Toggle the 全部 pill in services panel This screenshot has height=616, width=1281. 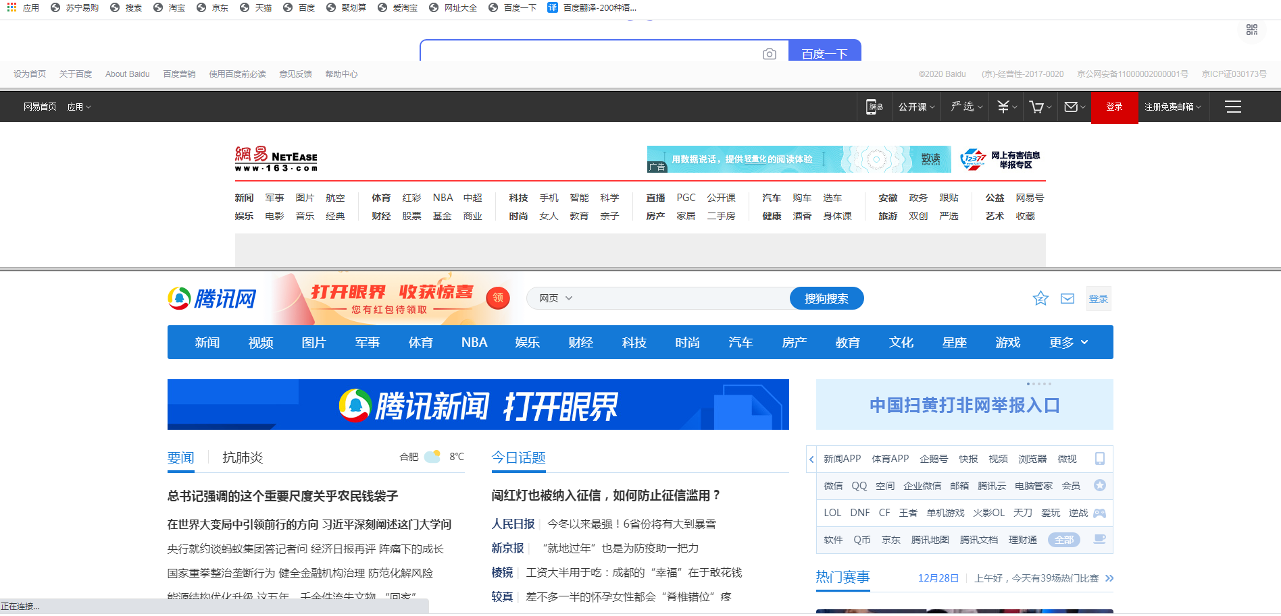tap(1063, 540)
